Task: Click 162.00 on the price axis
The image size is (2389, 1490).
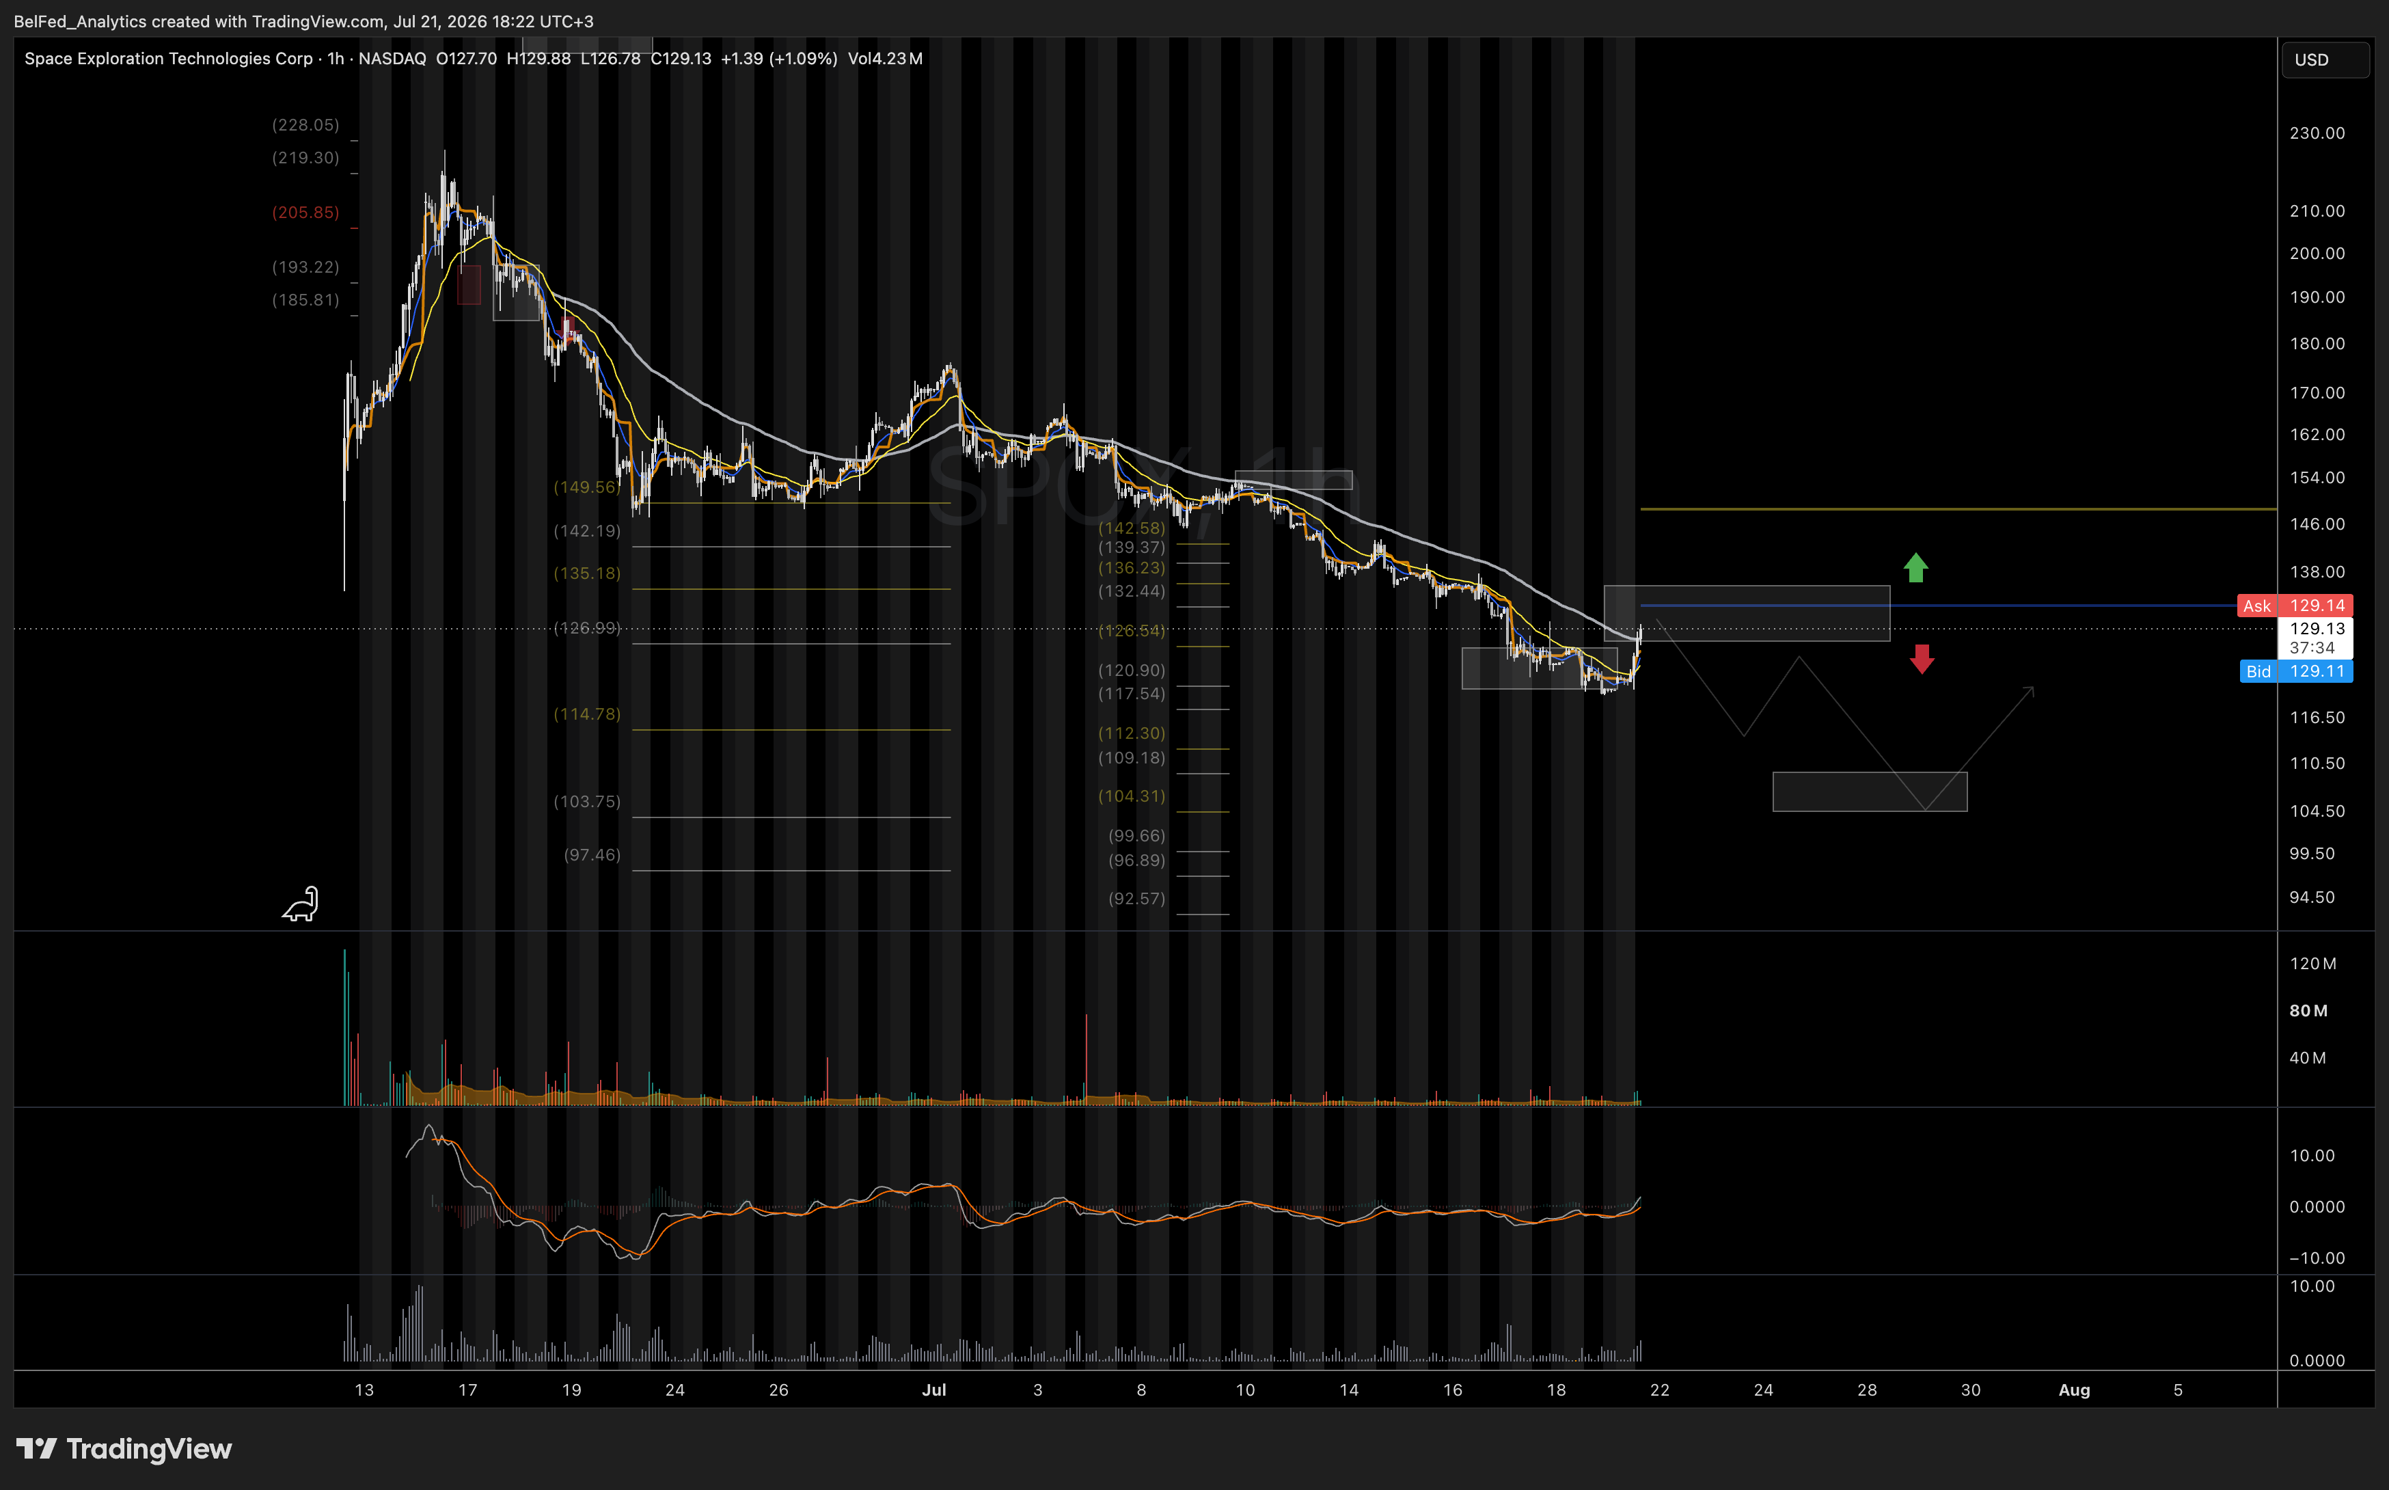Action: click(x=2317, y=435)
